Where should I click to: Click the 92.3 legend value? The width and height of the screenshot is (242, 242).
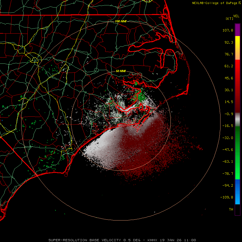pyautogui.click(x=229, y=42)
